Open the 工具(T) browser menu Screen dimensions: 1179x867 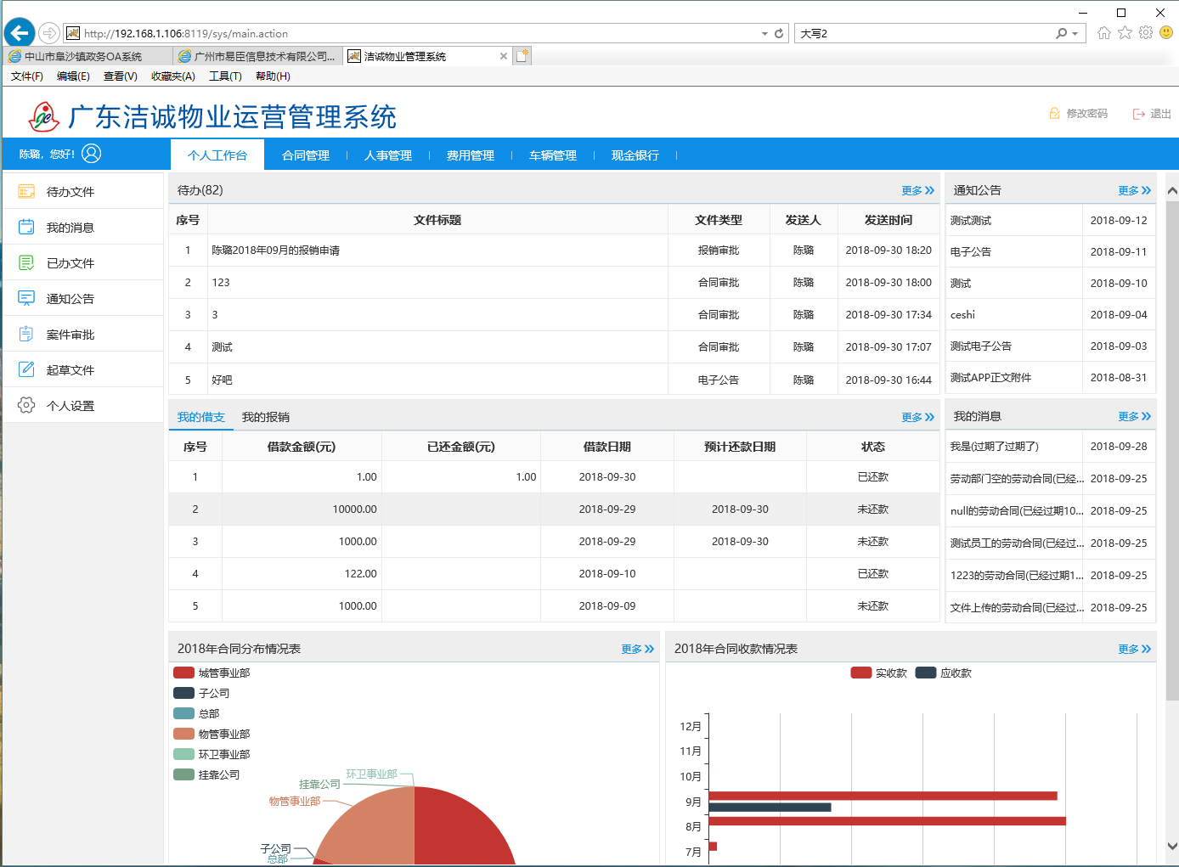tap(225, 76)
